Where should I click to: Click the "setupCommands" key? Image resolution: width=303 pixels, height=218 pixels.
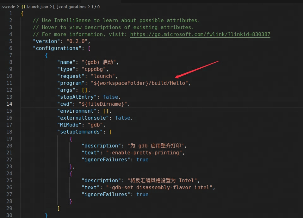click(x=80, y=132)
